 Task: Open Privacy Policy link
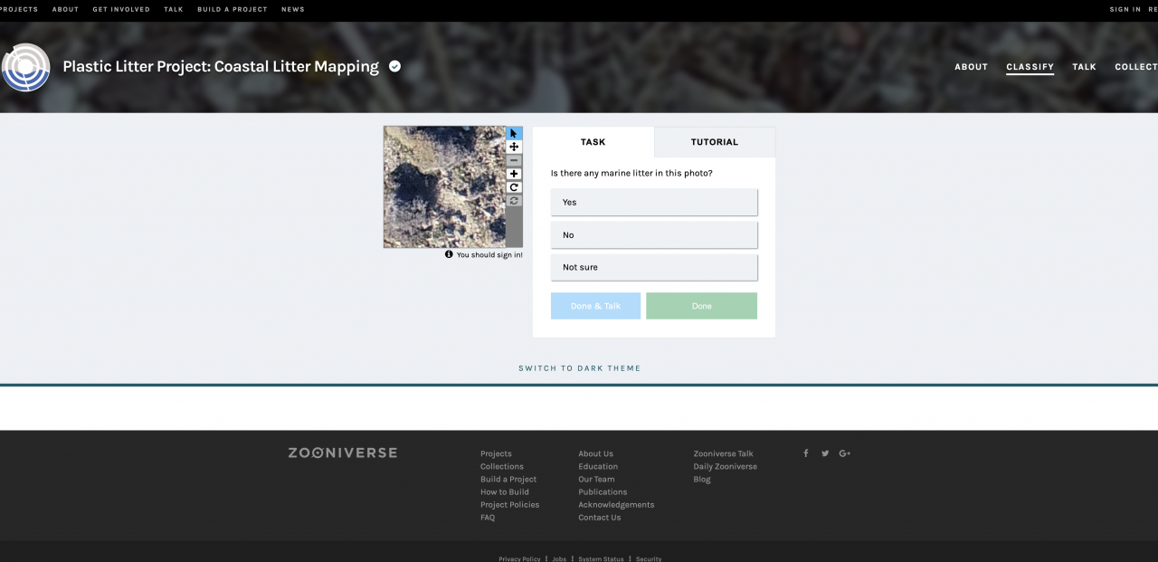coord(519,558)
